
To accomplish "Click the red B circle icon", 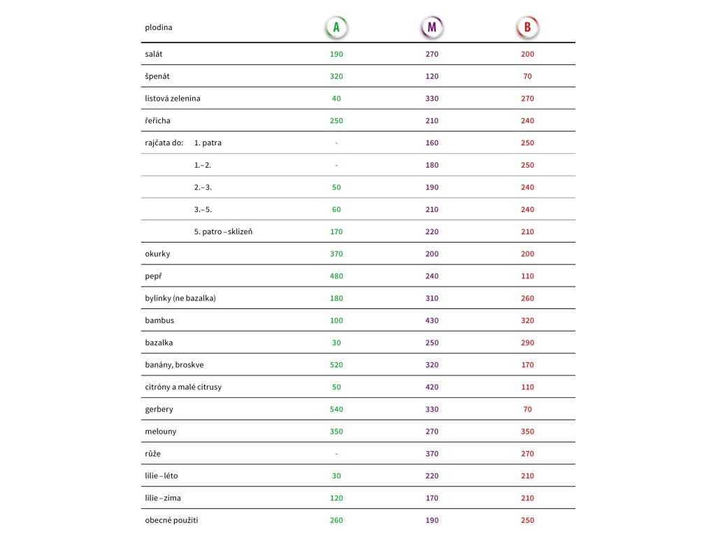I will (527, 27).
